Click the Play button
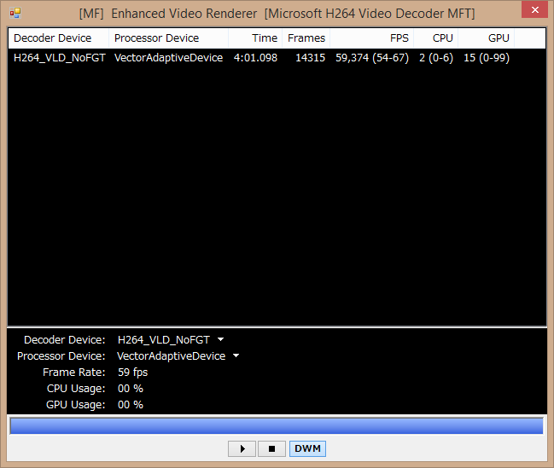 point(242,448)
